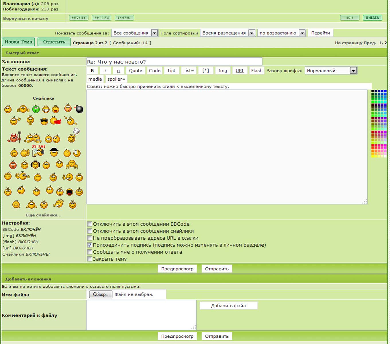Image resolution: width=390 pixels, height=344 pixels.
Task: Insert the red devil with trident smiley
Action: click(x=15, y=138)
